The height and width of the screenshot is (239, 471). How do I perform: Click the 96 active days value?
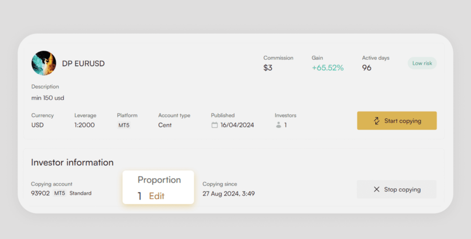(x=367, y=68)
